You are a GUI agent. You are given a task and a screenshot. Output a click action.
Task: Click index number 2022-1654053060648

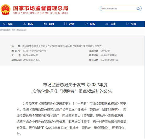coord(35,51)
